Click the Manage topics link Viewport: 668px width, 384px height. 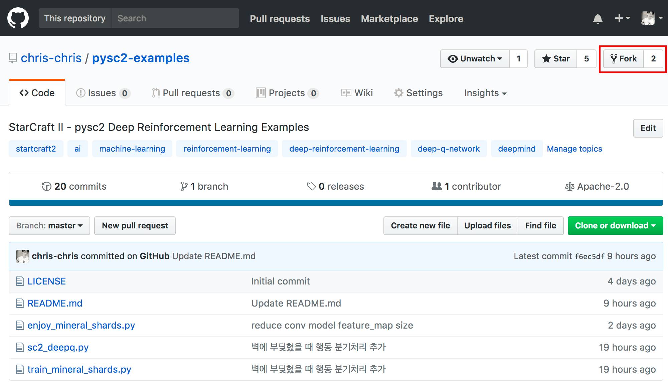574,149
